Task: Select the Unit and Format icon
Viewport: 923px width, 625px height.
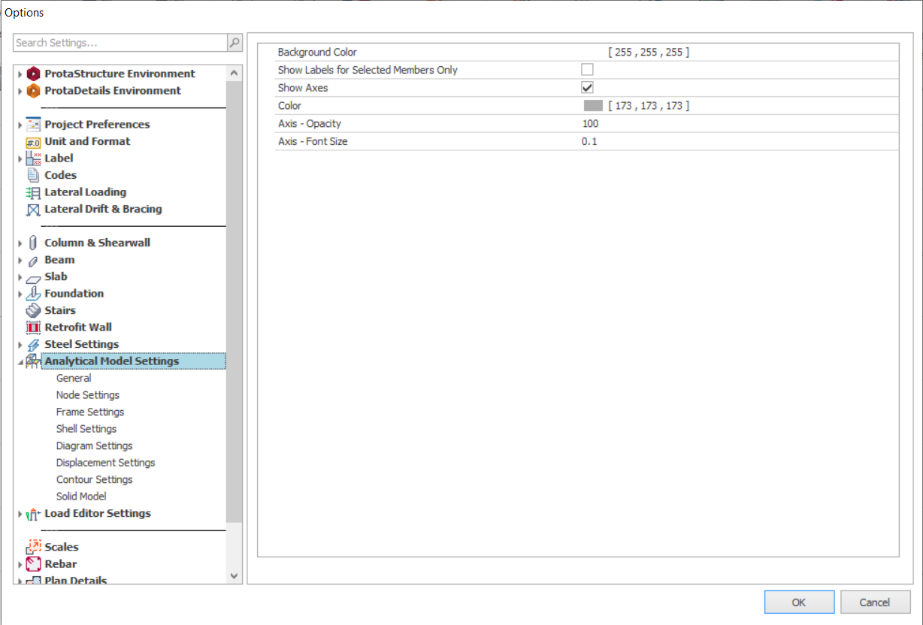Action: pyautogui.click(x=33, y=142)
